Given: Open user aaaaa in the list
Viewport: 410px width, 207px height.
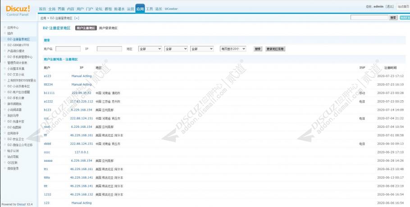Looking at the screenshot, I should tap(48, 161).
